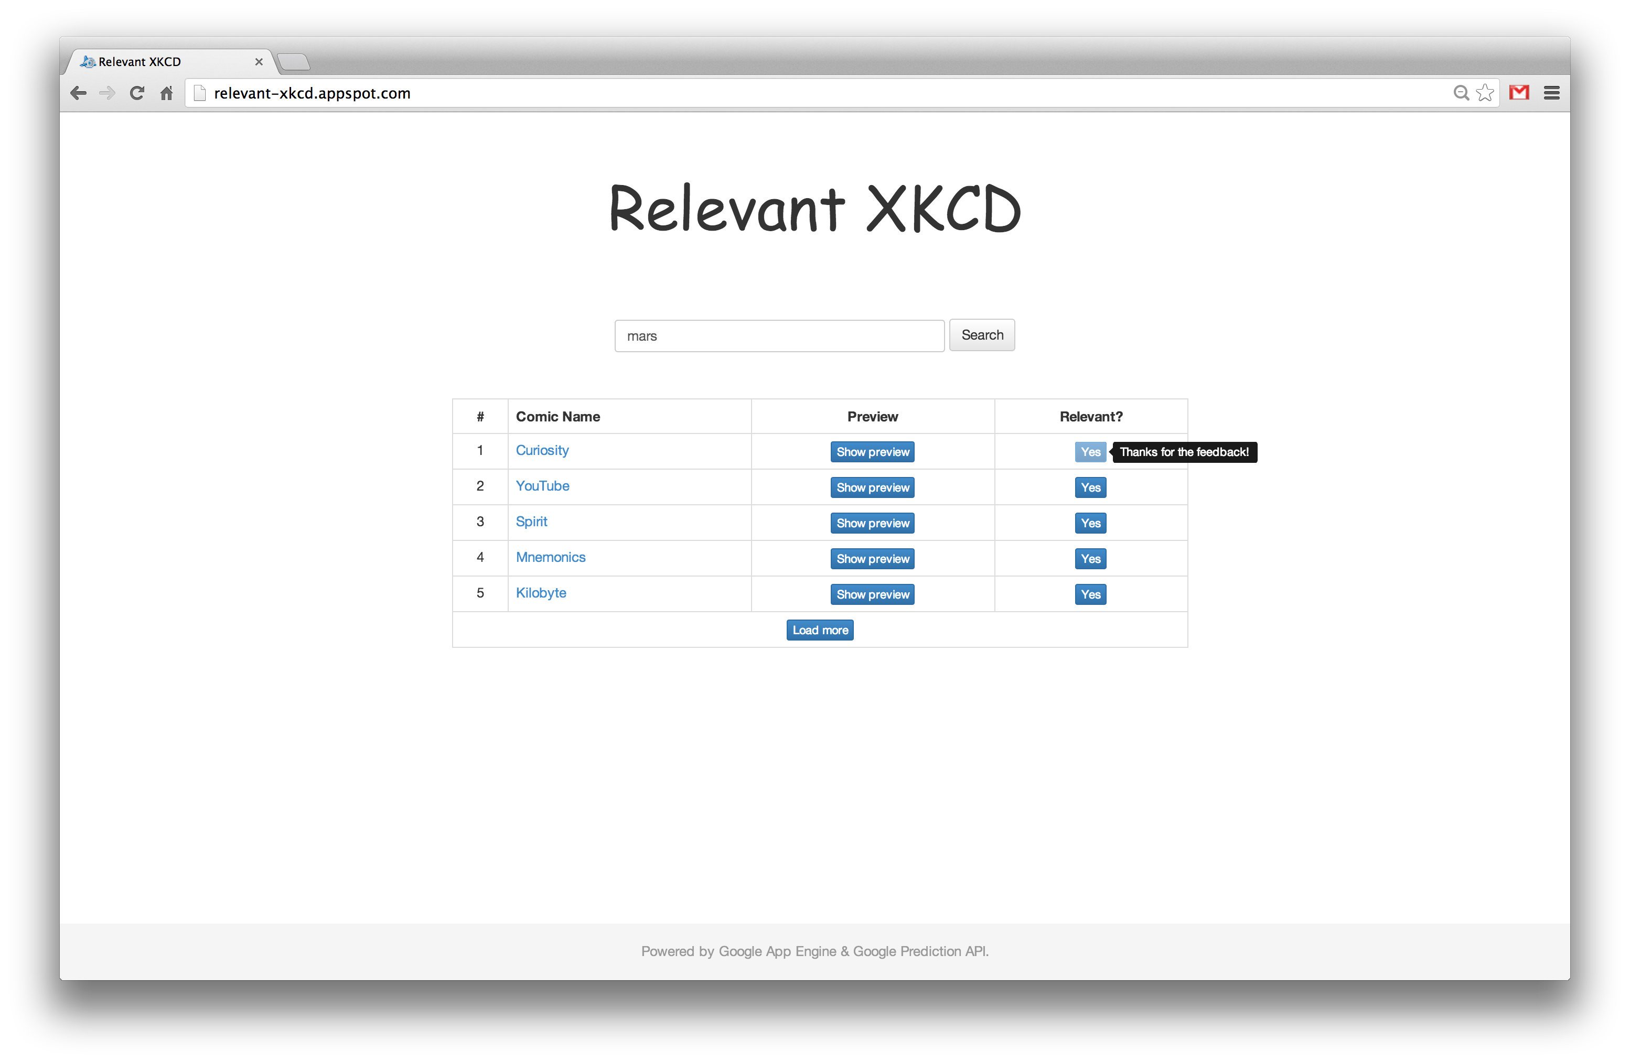Click the mars search text field
Screen dimensions: 1630x1063
[x=779, y=336]
